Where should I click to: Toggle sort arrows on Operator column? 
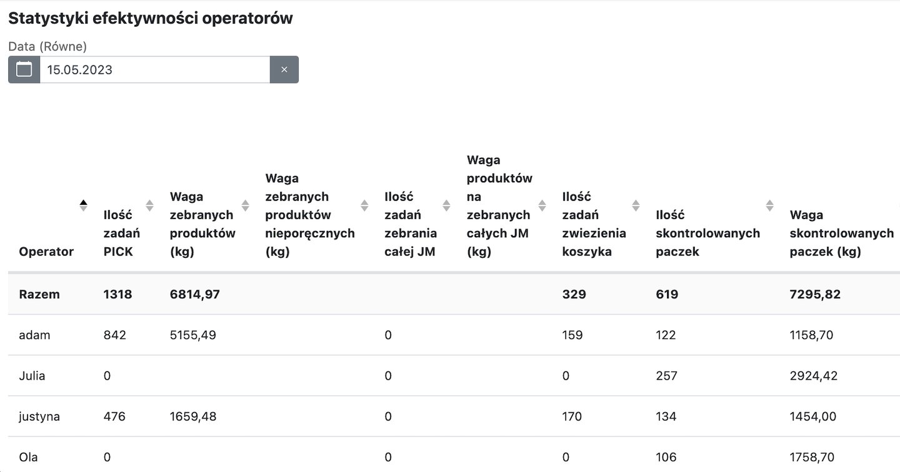[83, 205]
